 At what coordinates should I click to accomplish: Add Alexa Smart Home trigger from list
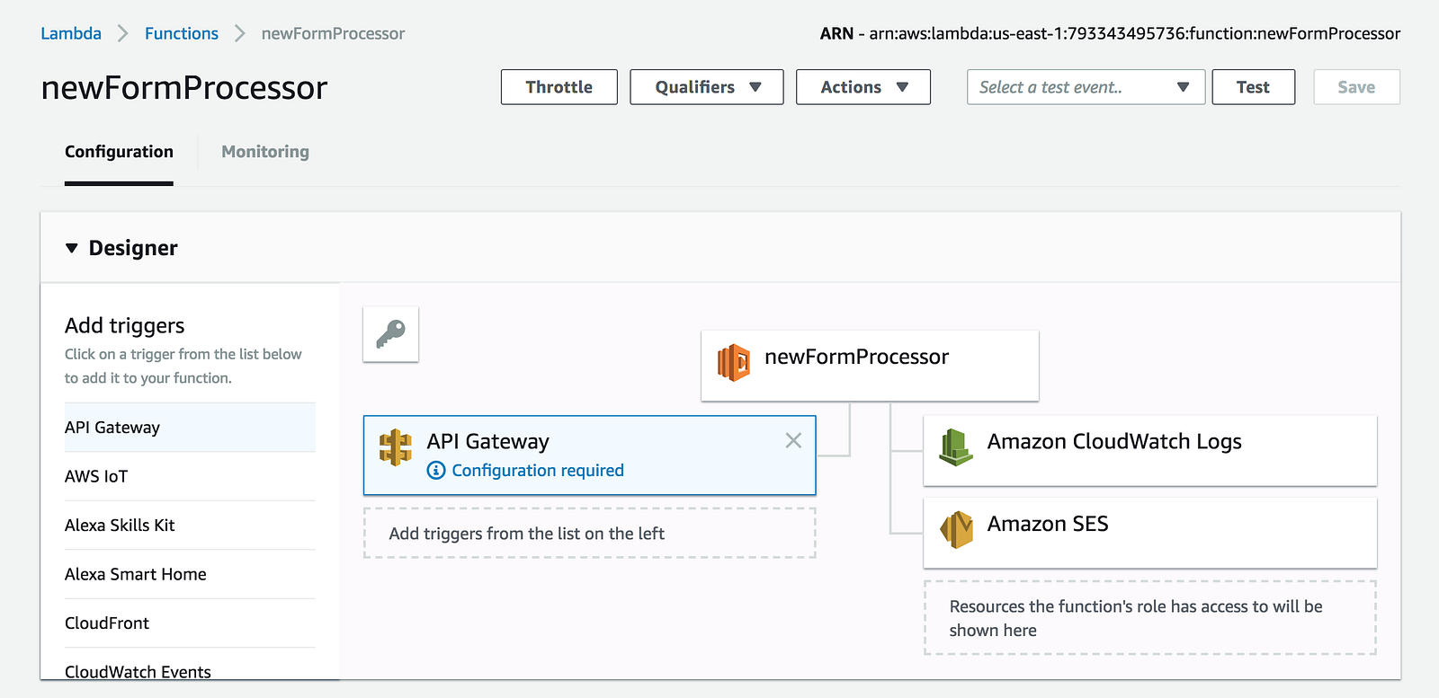point(190,574)
